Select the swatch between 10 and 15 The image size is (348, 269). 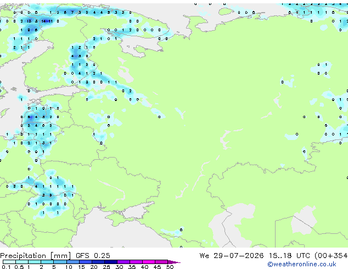point(73,262)
